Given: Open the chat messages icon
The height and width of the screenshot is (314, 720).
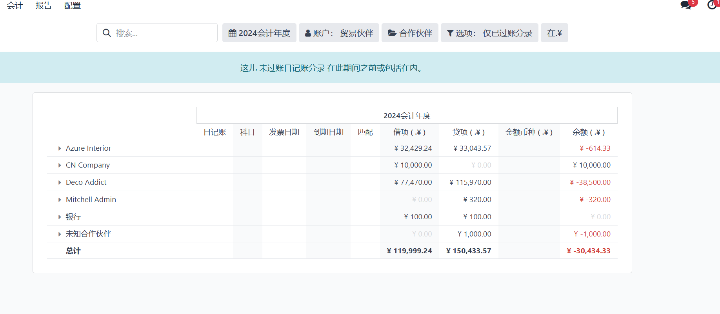Looking at the screenshot, I should (686, 5).
